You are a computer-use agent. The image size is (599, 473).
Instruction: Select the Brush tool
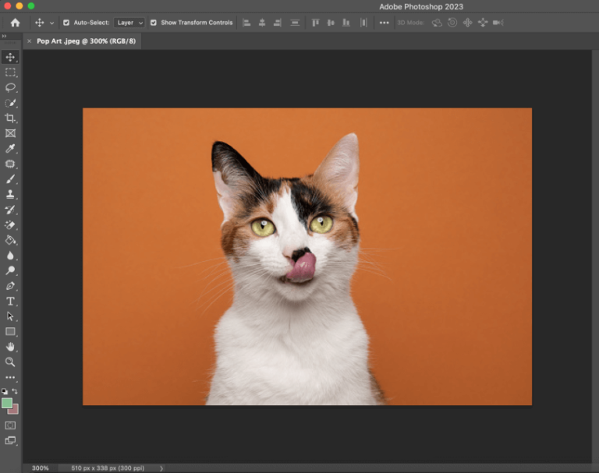coord(10,179)
